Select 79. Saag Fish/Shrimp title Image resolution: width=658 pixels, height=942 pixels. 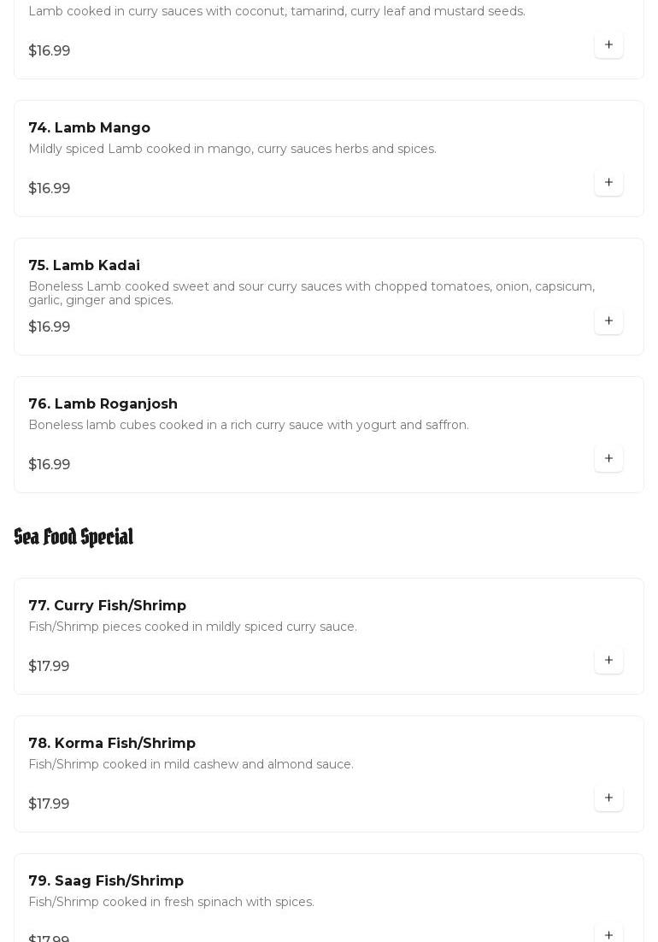pyautogui.click(x=106, y=880)
